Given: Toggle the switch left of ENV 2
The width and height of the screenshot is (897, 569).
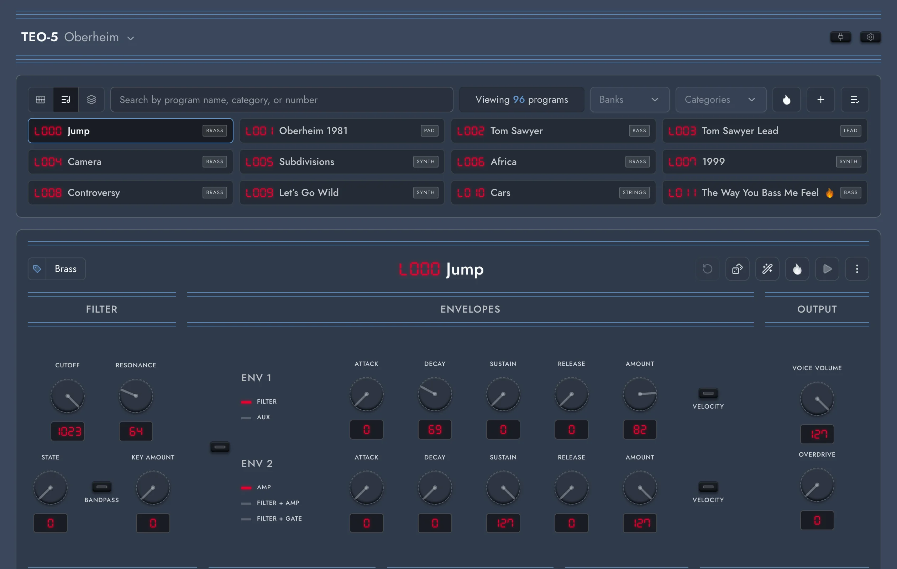Looking at the screenshot, I should click(220, 447).
